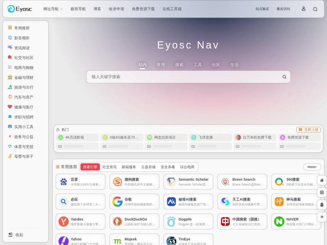Select the 常用 search tab
This screenshot has width=327, height=245.
click(161, 65)
